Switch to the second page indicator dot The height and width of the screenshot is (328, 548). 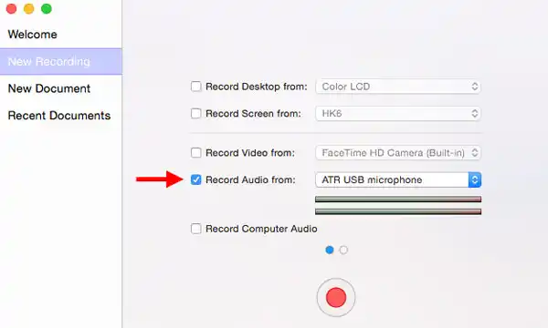pos(343,250)
